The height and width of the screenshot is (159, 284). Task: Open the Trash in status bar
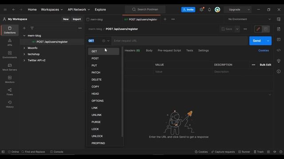click(259, 152)
